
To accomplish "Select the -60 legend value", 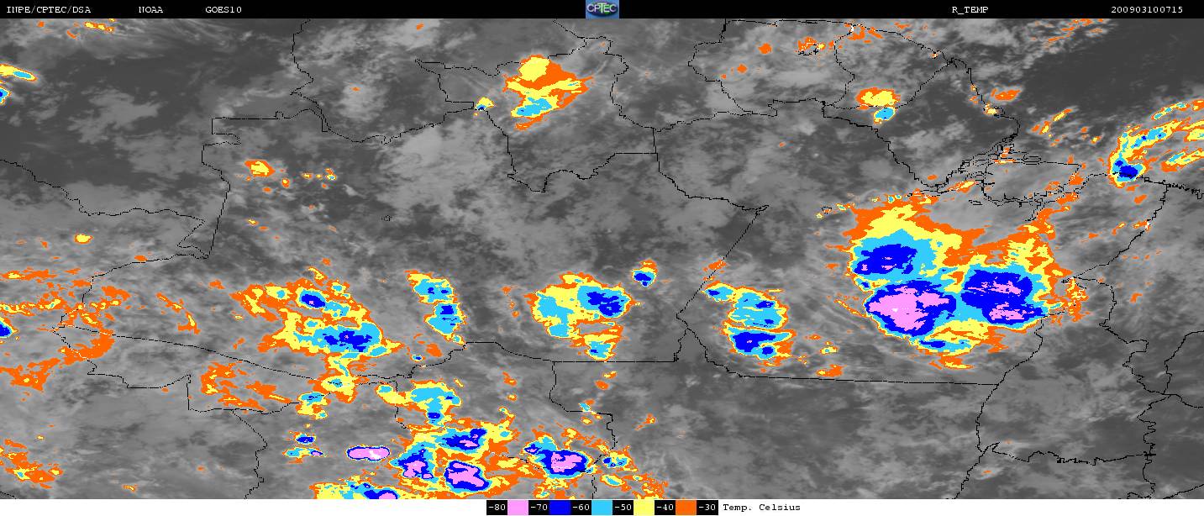I will [x=581, y=508].
